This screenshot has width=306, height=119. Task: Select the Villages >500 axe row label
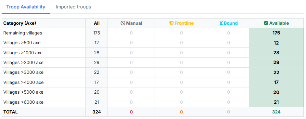pyautogui.click(x=22, y=43)
